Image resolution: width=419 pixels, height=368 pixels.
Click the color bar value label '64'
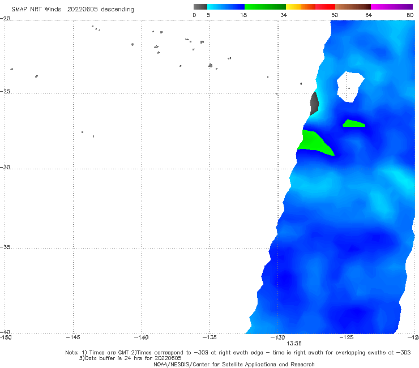(x=369, y=15)
